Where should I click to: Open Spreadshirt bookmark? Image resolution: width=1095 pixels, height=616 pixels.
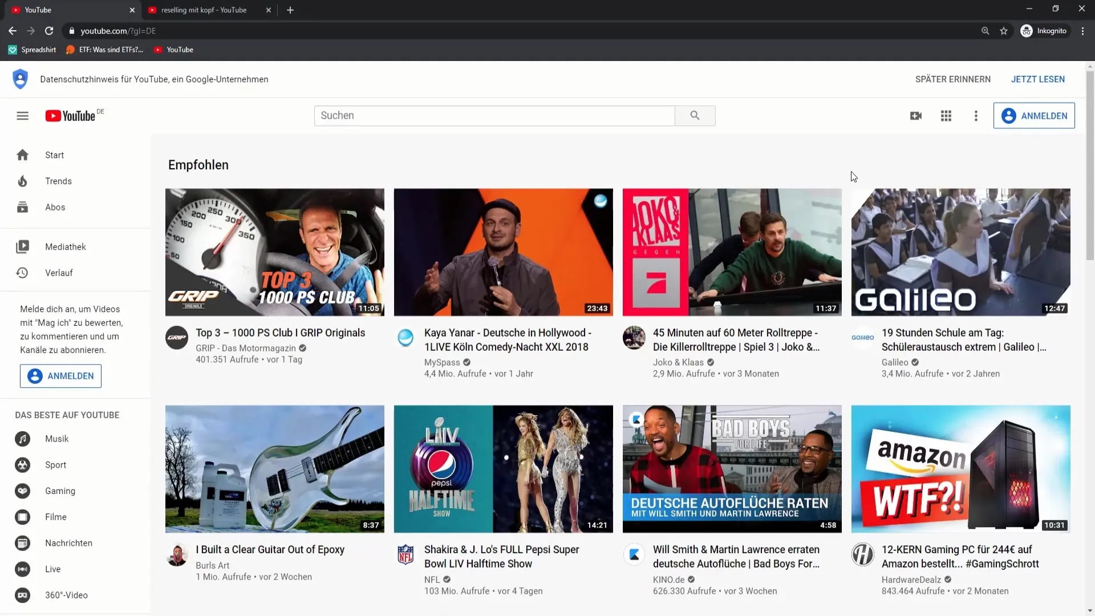33,50
